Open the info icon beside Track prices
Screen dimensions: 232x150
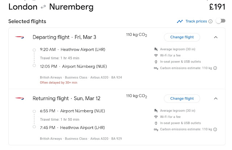pyautogui.click(x=210, y=21)
